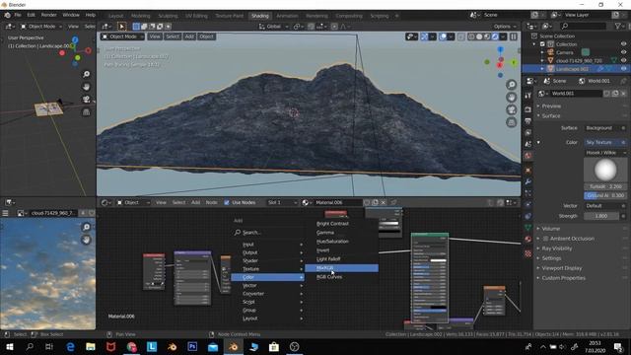The width and height of the screenshot is (631, 355).
Task: Open the World properties tab icon
Action: click(528, 156)
